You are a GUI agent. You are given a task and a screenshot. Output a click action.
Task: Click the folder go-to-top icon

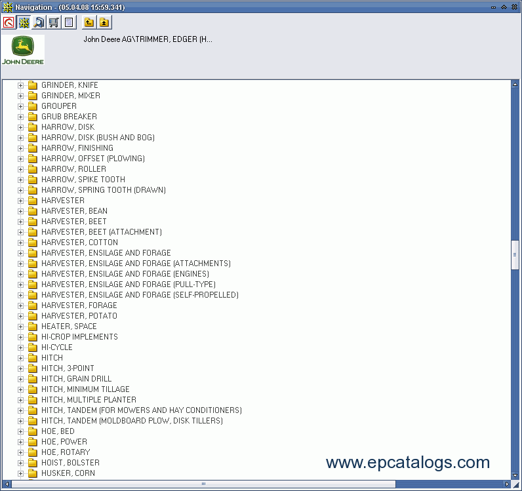coord(104,23)
